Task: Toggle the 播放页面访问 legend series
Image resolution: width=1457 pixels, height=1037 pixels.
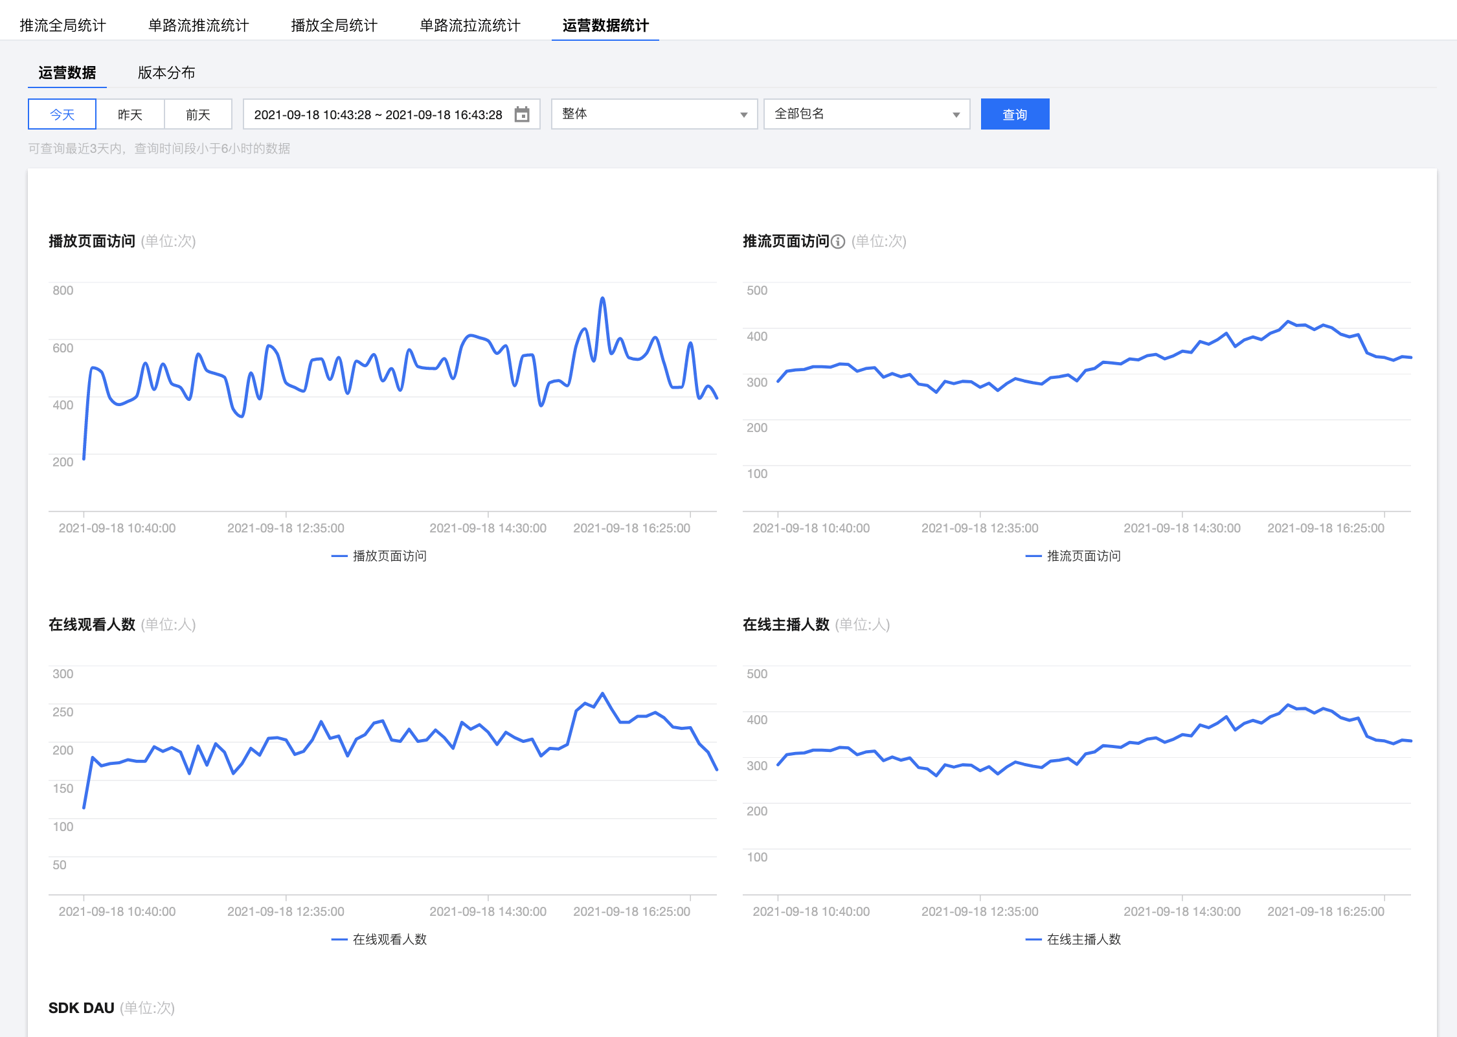Action: click(379, 556)
